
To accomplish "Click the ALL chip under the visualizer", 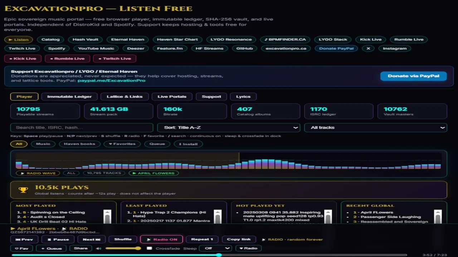I will pos(71,173).
